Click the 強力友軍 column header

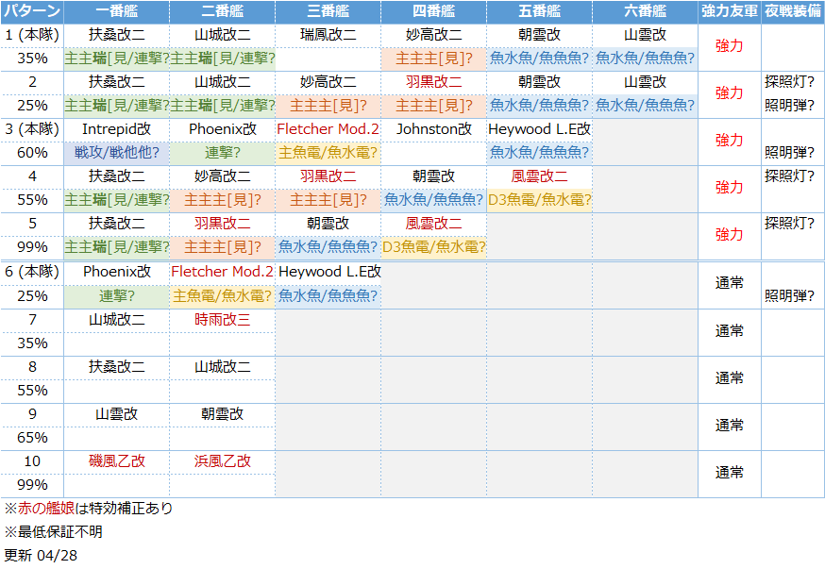tap(730, 11)
